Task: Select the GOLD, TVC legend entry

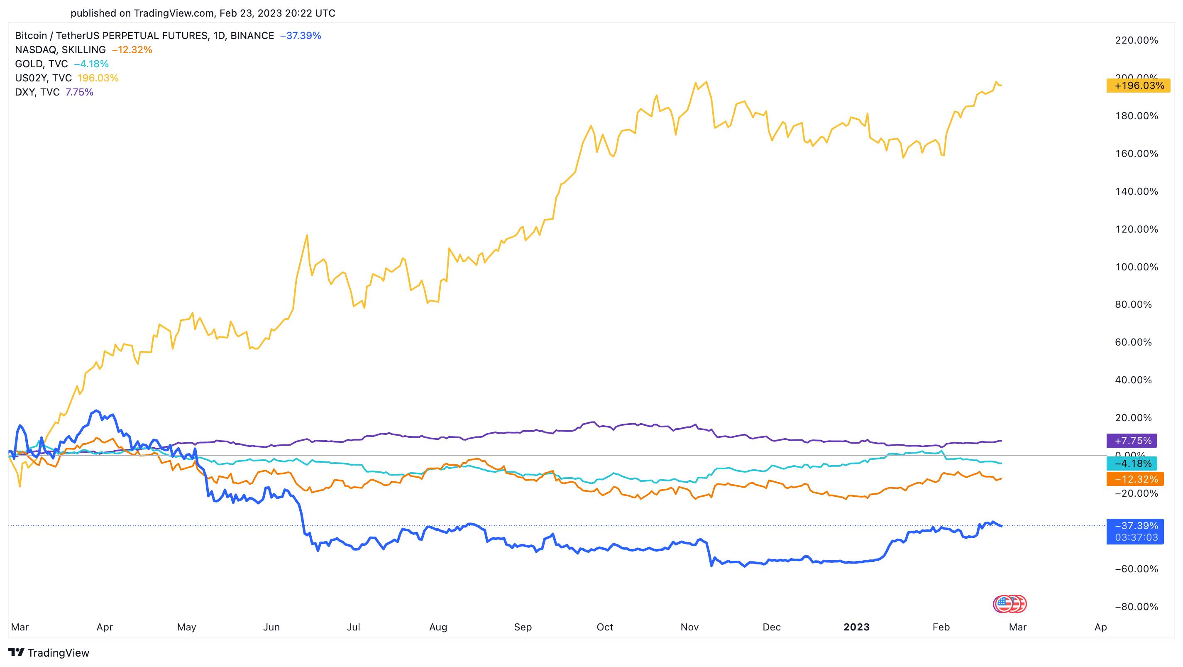Action: point(42,64)
